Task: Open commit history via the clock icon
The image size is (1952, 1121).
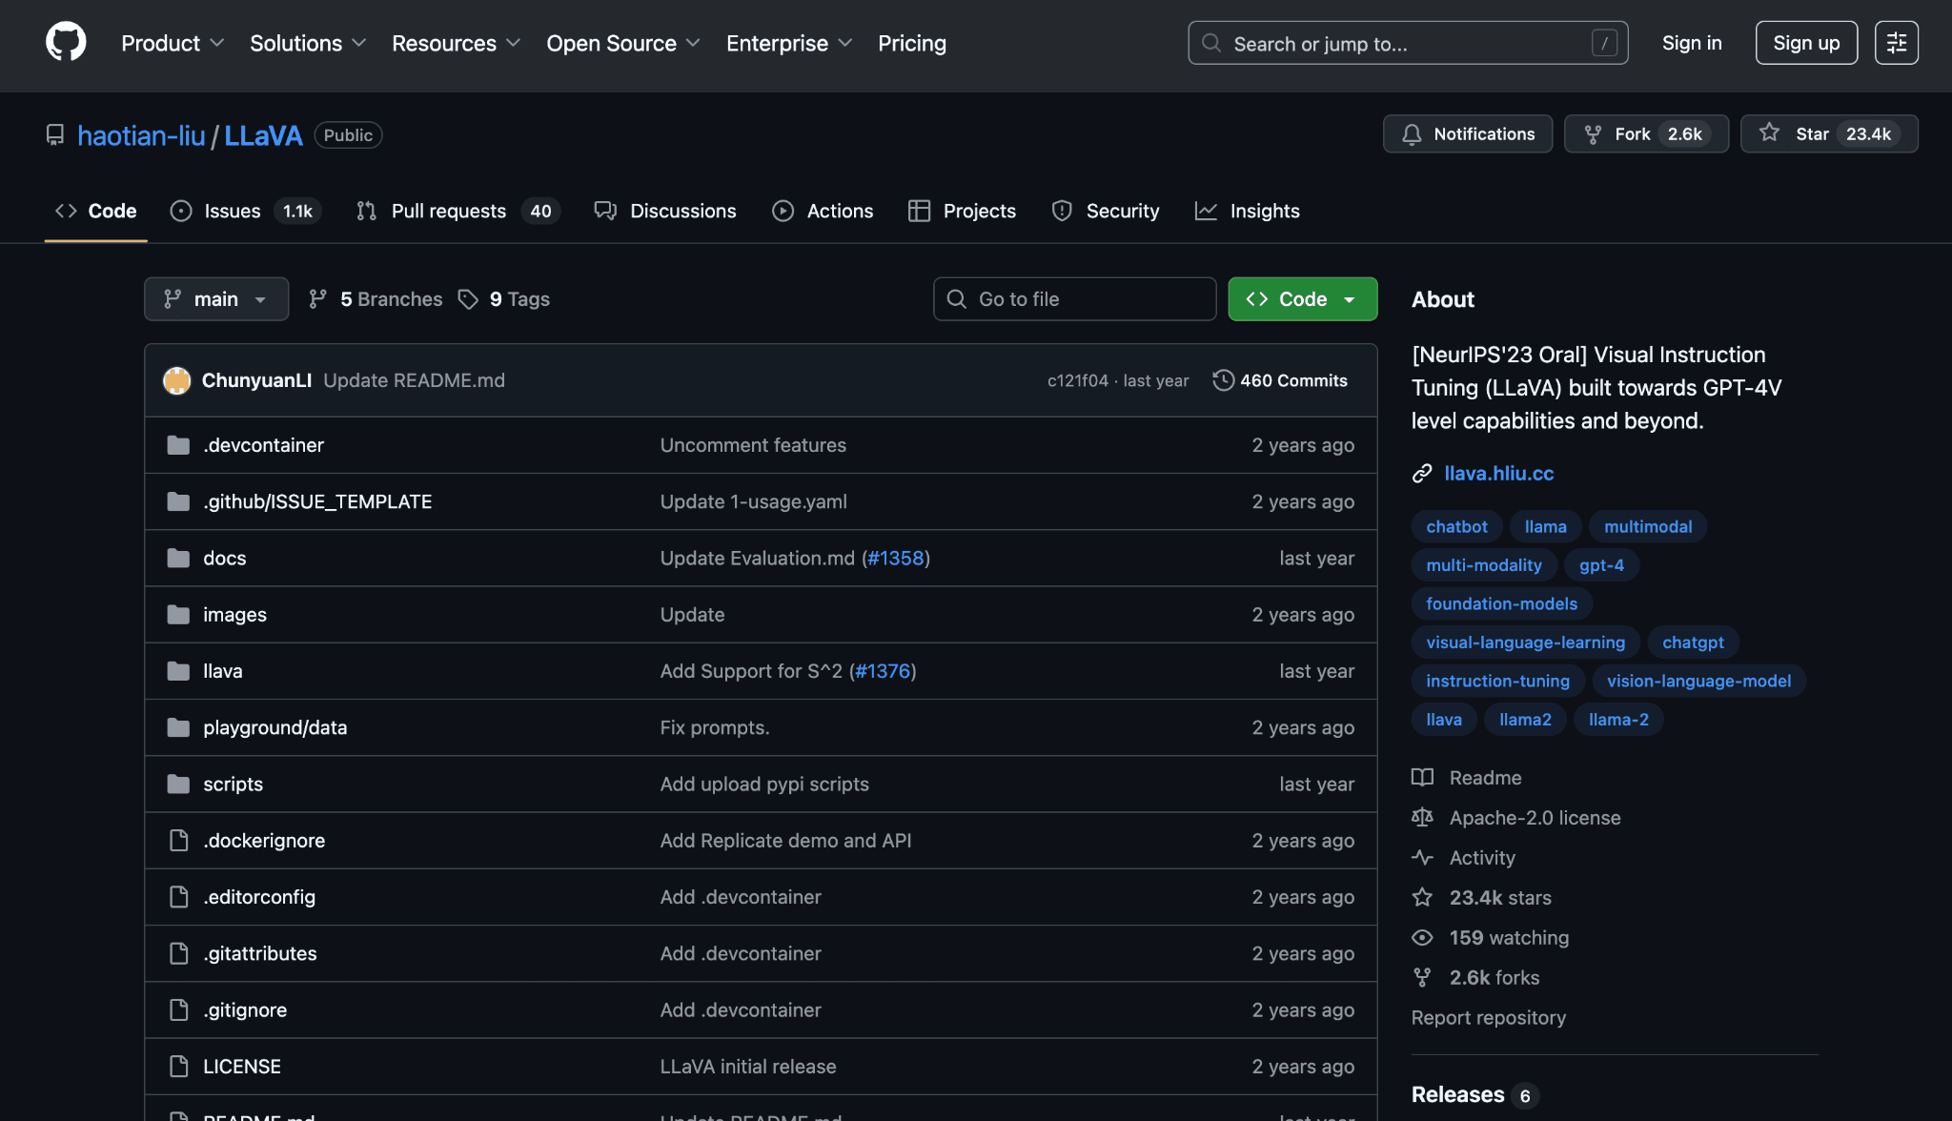Action: (x=1223, y=379)
